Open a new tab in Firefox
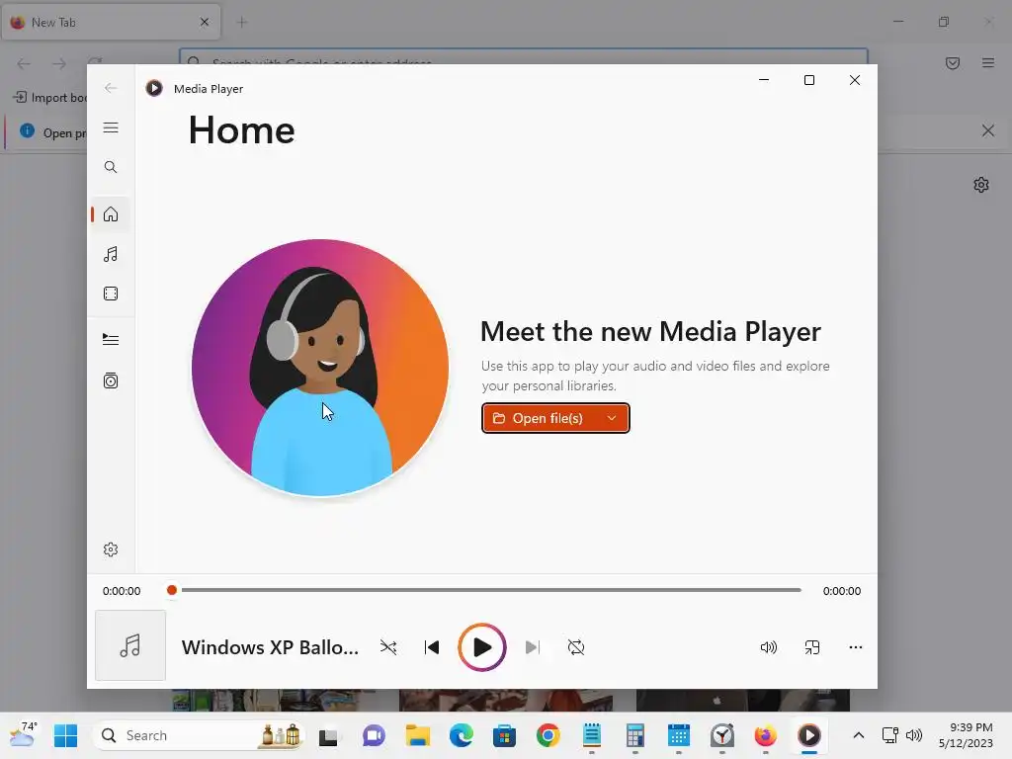1012x759 pixels. pyautogui.click(x=242, y=22)
